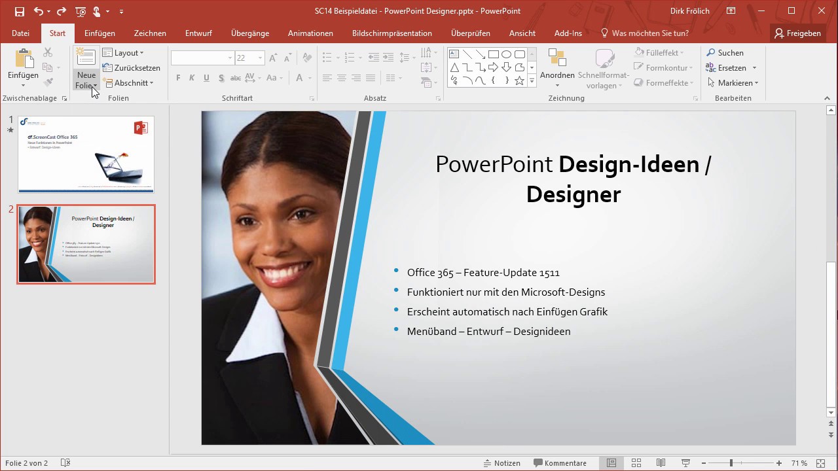Viewport: 838px width, 471px height.
Task: Undo the last action
Action: coord(38,11)
